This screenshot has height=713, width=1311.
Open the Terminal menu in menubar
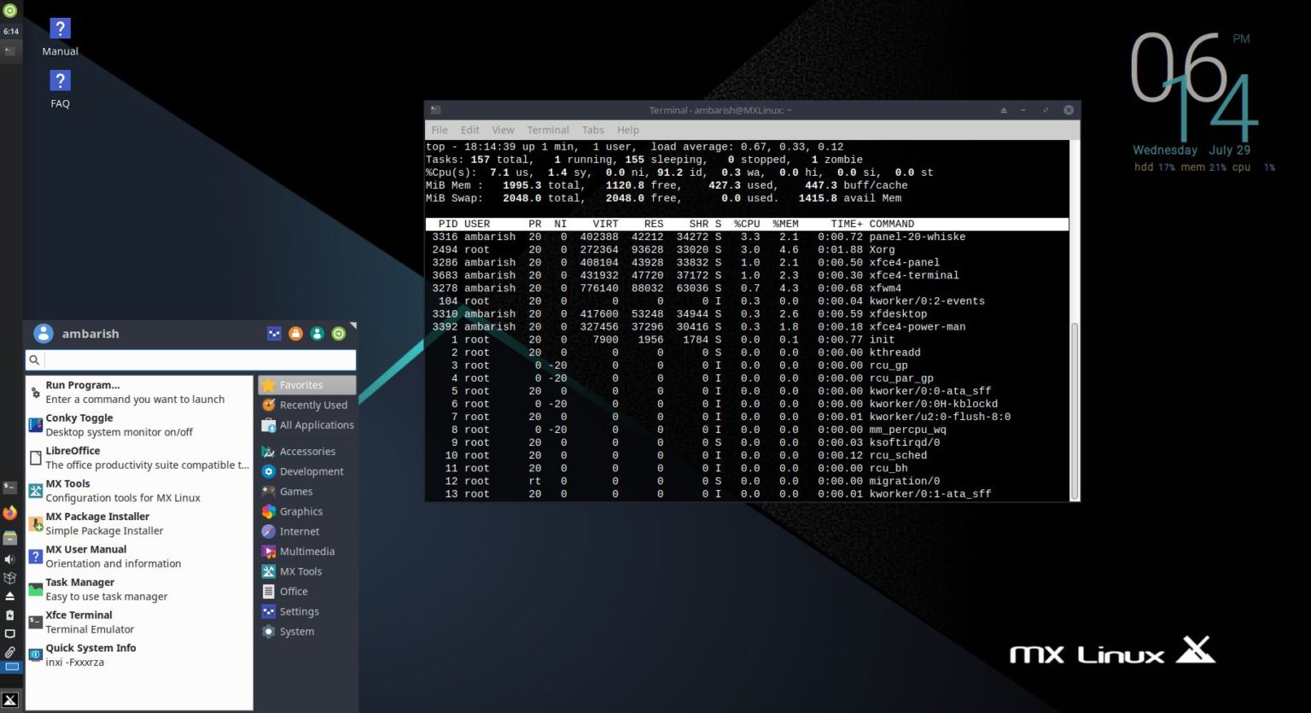548,130
